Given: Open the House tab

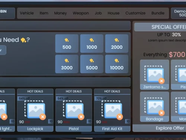Looking at the screenshot, I should click(113, 13).
